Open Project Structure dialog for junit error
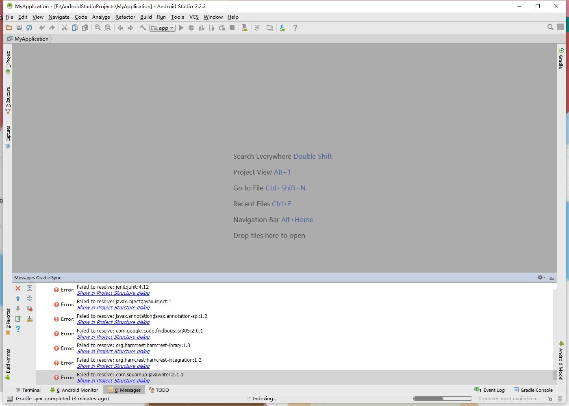Screen dimensions: 569x406 [x=113, y=293]
